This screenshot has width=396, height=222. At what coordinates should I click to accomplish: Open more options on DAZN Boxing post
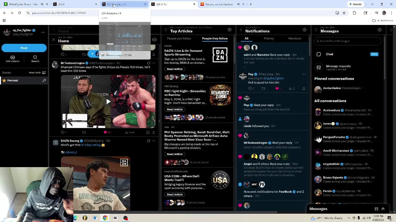[x=153, y=141]
